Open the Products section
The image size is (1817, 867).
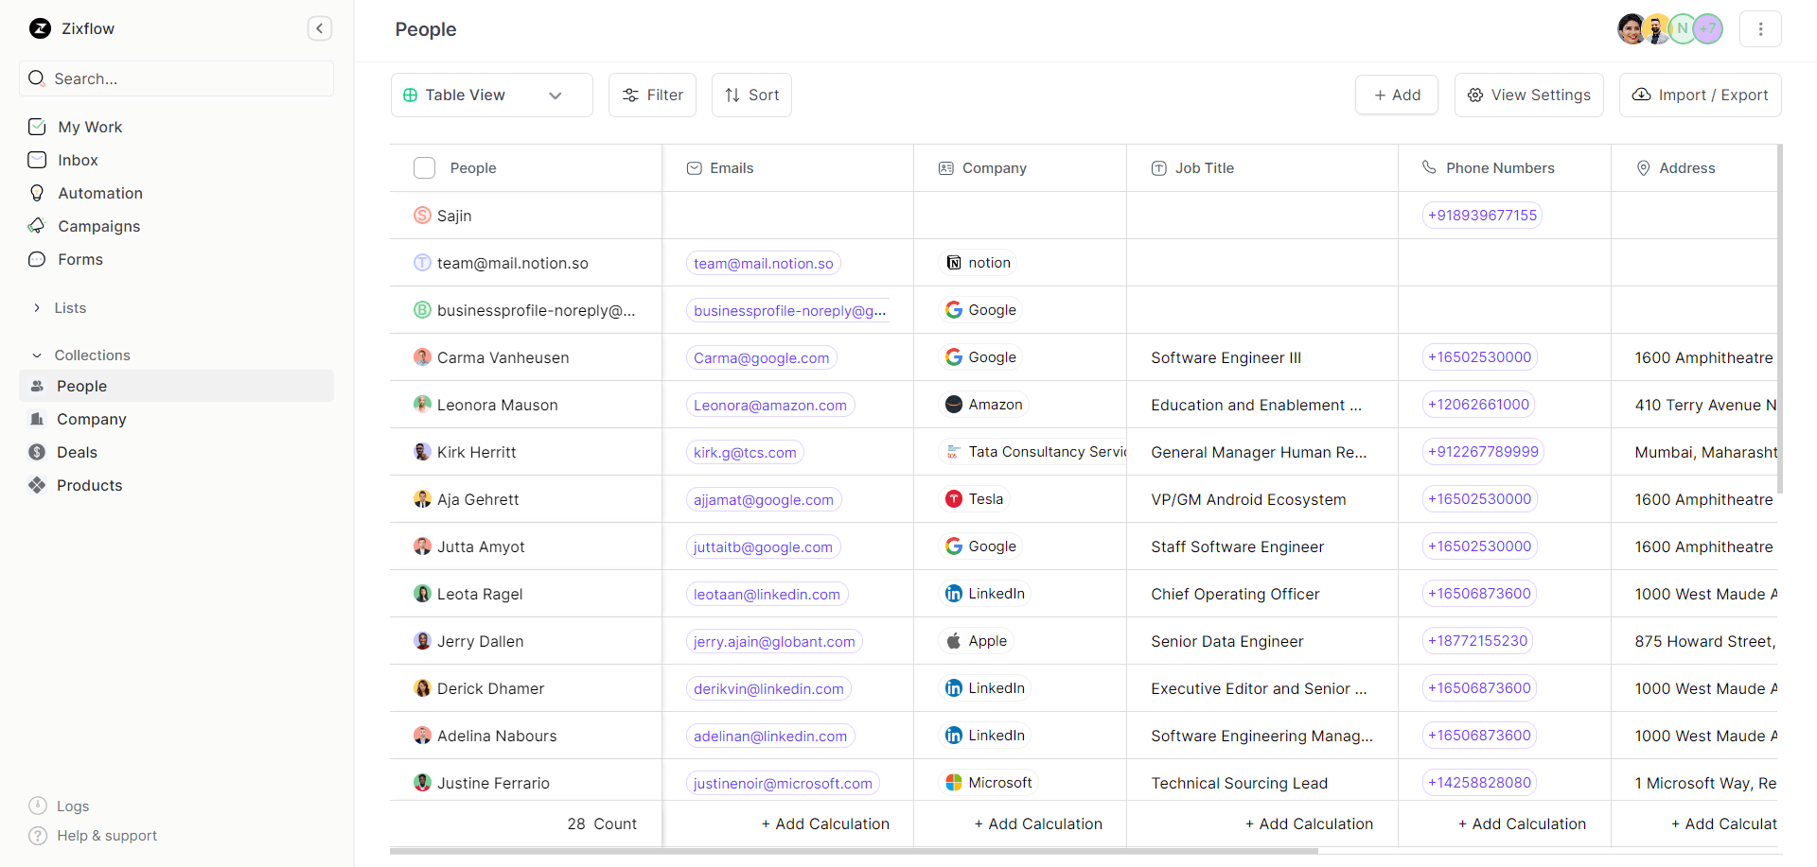pyautogui.click(x=89, y=485)
